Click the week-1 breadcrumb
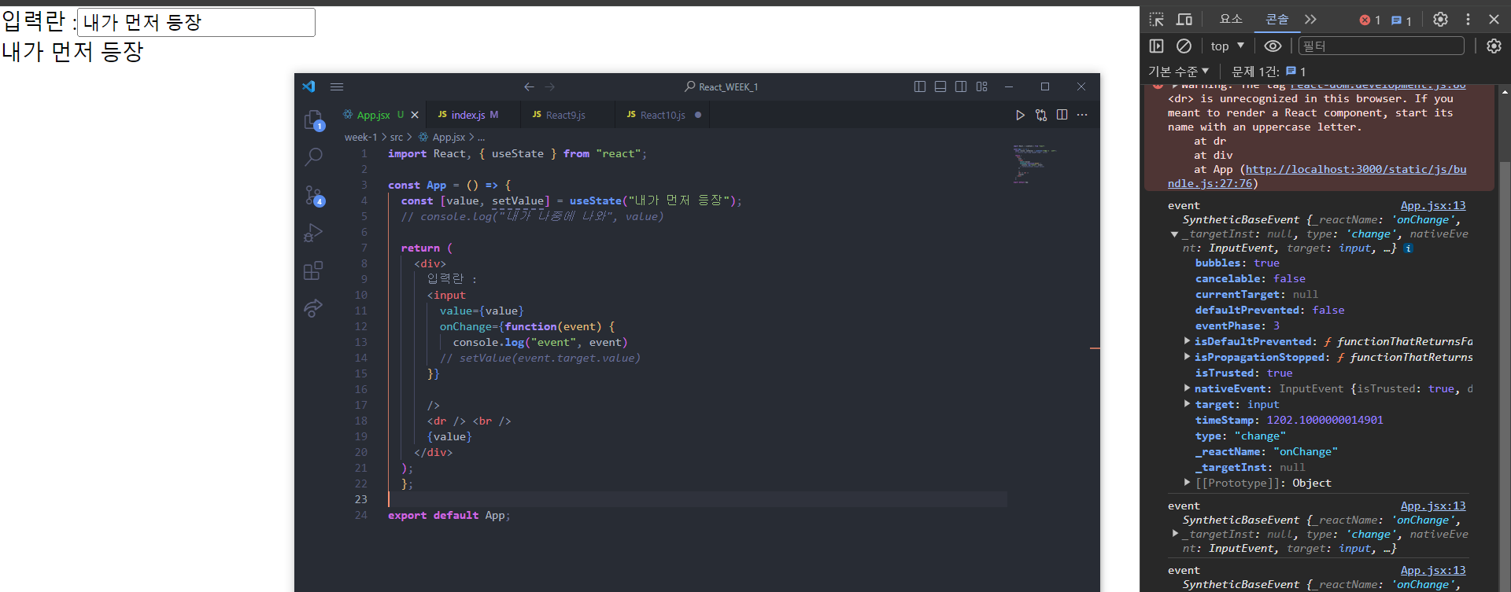This screenshot has height=592, width=1511. (360, 137)
